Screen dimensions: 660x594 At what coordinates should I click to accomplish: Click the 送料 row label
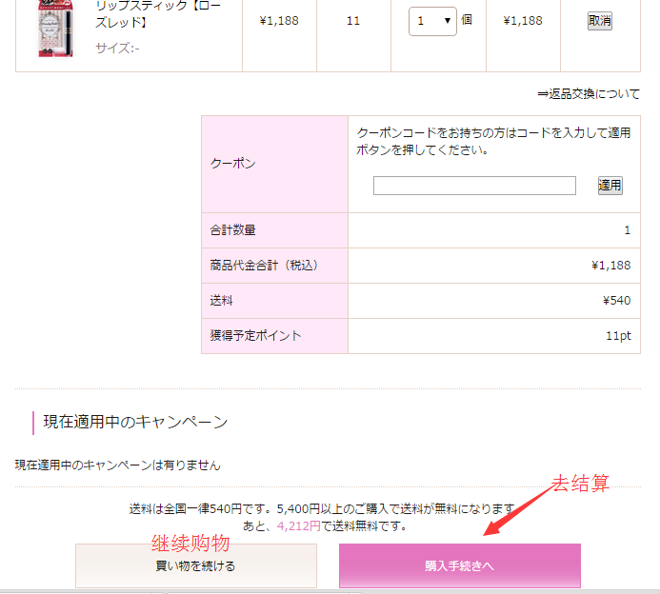221,301
